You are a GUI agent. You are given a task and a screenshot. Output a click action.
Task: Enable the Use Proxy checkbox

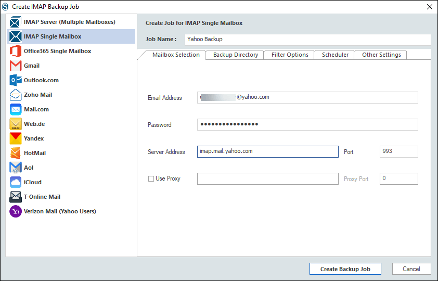[151, 179]
